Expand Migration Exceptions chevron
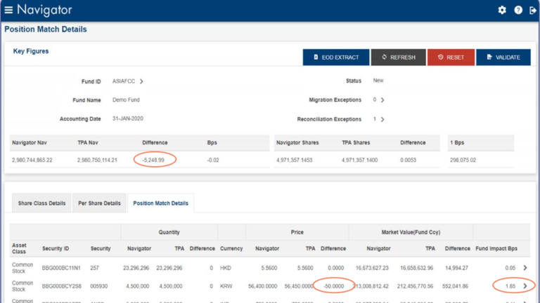This screenshot has width=540, height=303. click(x=382, y=100)
